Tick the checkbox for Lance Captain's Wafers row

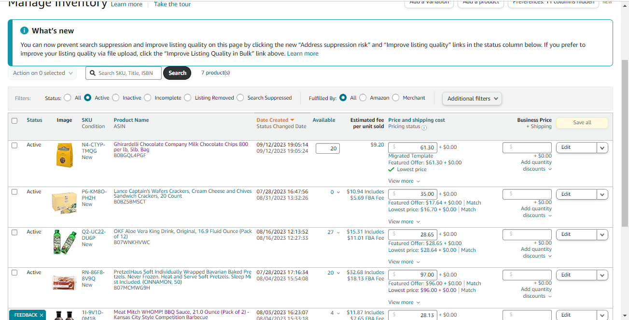[14, 192]
